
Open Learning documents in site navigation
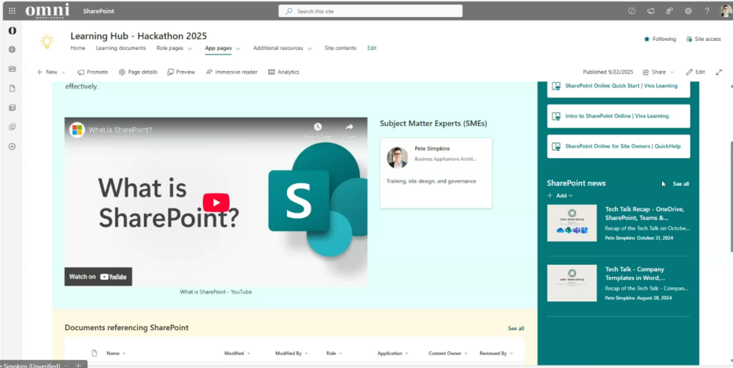[x=120, y=48]
